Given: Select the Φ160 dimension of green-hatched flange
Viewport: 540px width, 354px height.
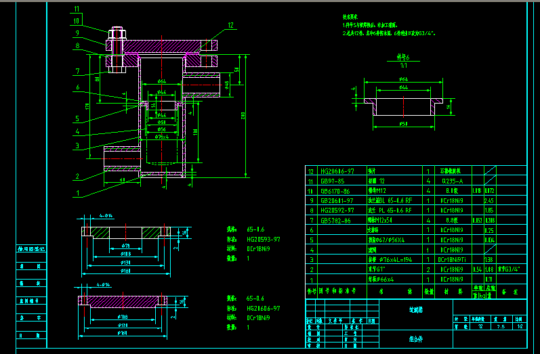Looking at the screenshot, I should [x=127, y=271].
